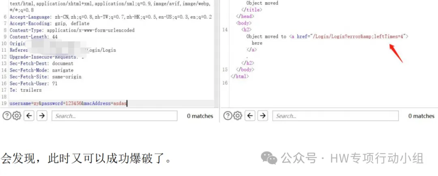Click the Te: trailers header line
The width and height of the screenshot is (438, 176).
click(26, 90)
